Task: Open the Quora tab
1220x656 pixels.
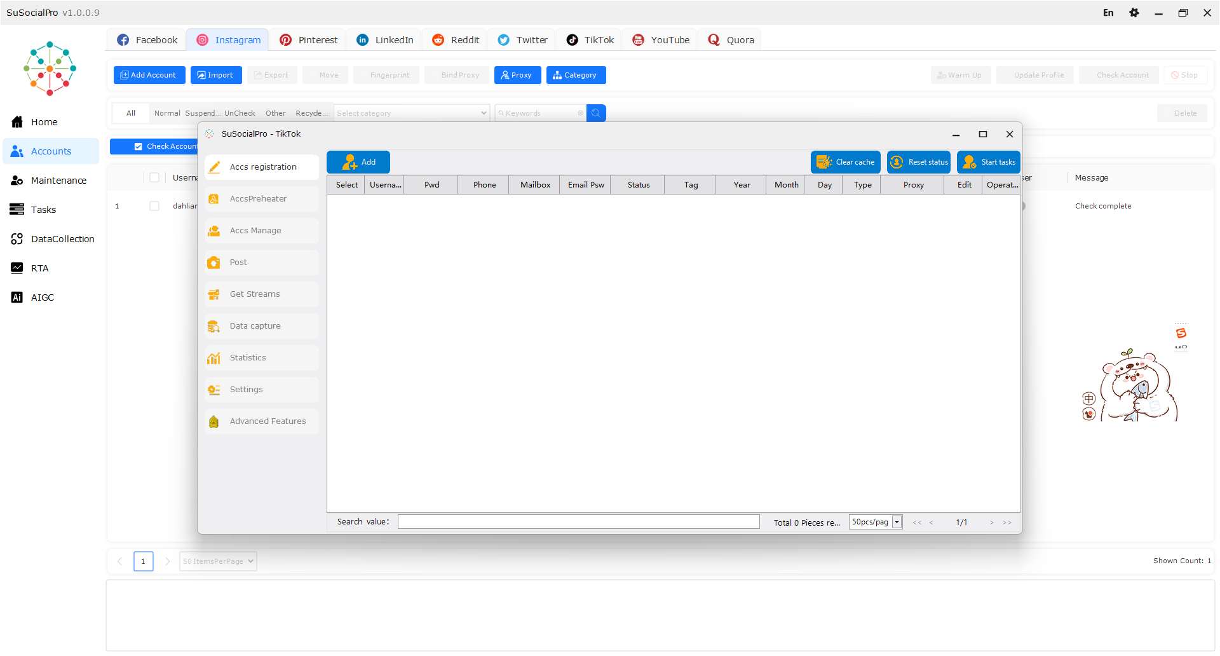Action: (731, 40)
